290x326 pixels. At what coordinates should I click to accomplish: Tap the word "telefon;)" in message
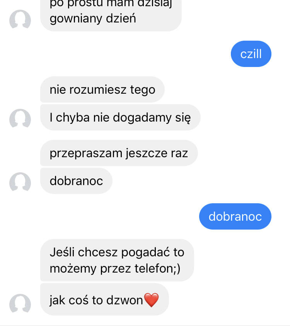point(157,268)
